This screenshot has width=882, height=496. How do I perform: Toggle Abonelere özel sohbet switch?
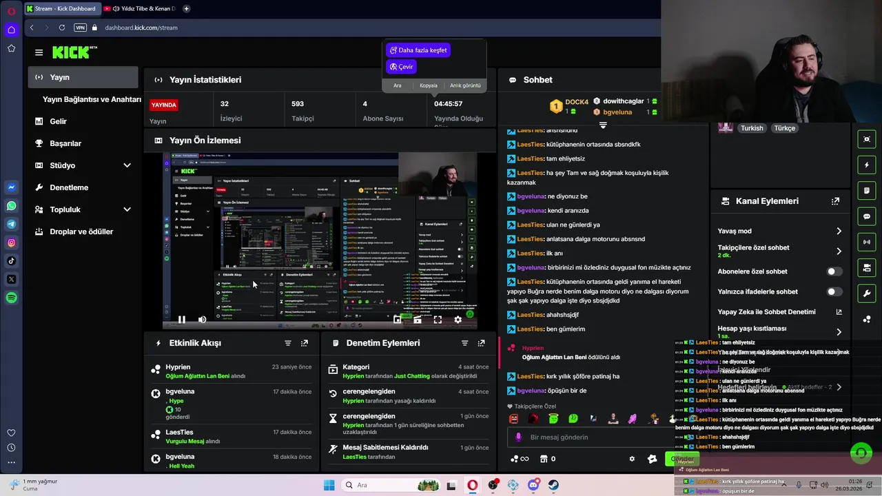pyautogui.click(x=834, y=271)
